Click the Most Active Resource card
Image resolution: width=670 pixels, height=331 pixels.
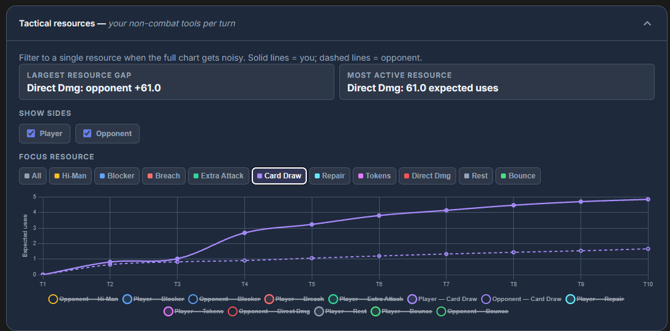coord(497,82)
